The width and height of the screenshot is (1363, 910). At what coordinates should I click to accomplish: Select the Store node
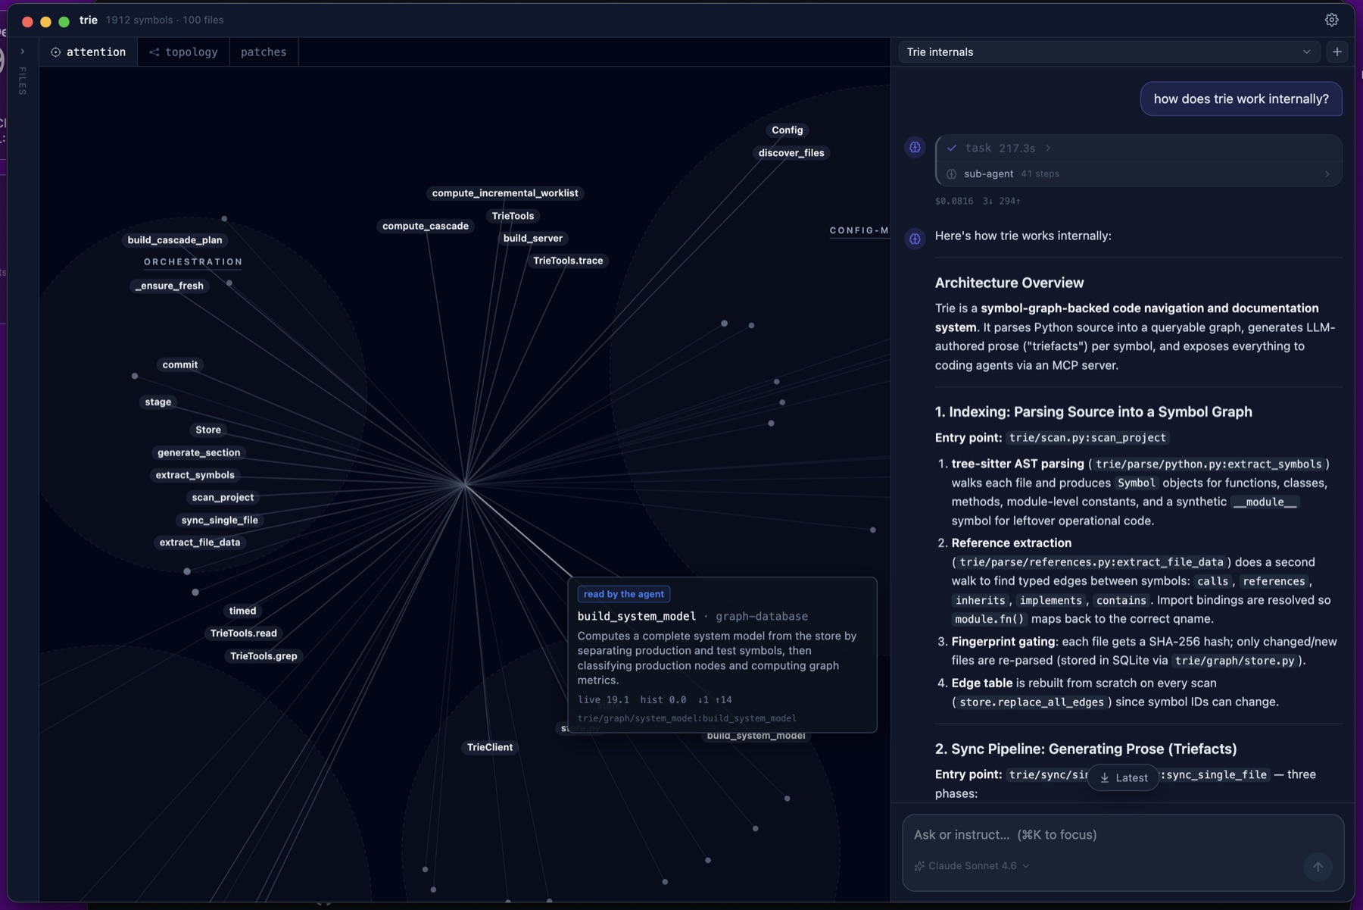[x=208, y=430]
